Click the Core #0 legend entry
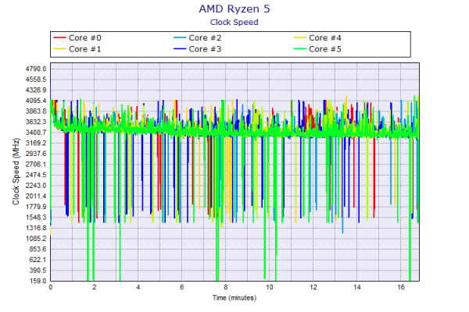This screenshot has width=469, height=312. (77, 38)
